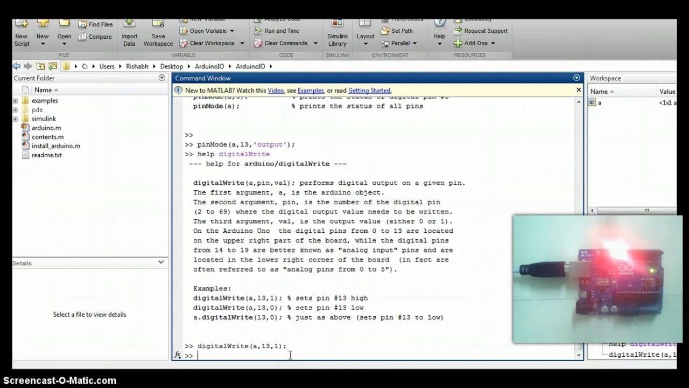Screen dimensions: 689x388
Task: Expand the simulink folder
Action: (15, 119)
